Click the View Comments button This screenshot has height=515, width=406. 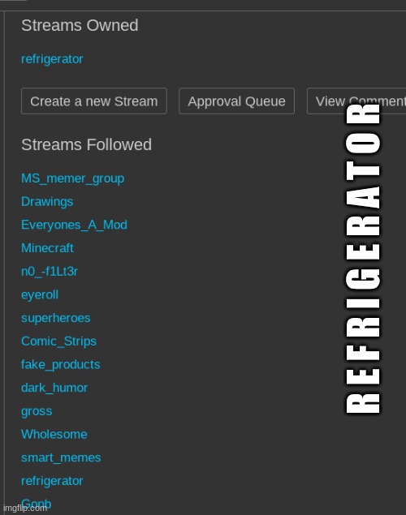tap(356, 101)
